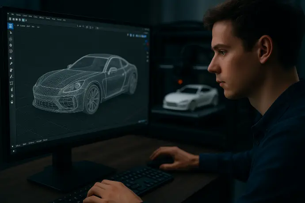The image size is (305, 203).
Task: Click the first icon in the top toolbar row
Action: 10,19
